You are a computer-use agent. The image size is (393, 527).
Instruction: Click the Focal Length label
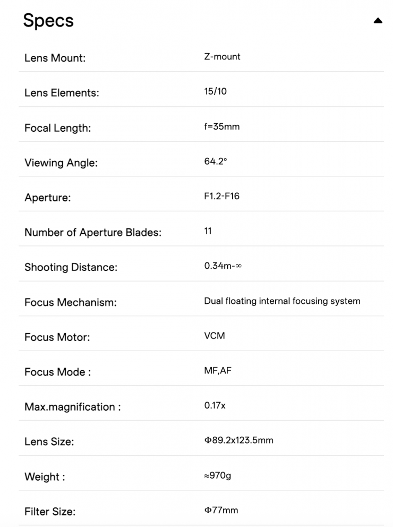pos(57,128)
